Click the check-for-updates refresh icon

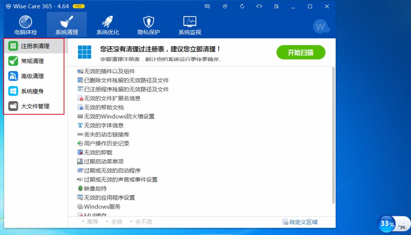pos(242,6)
